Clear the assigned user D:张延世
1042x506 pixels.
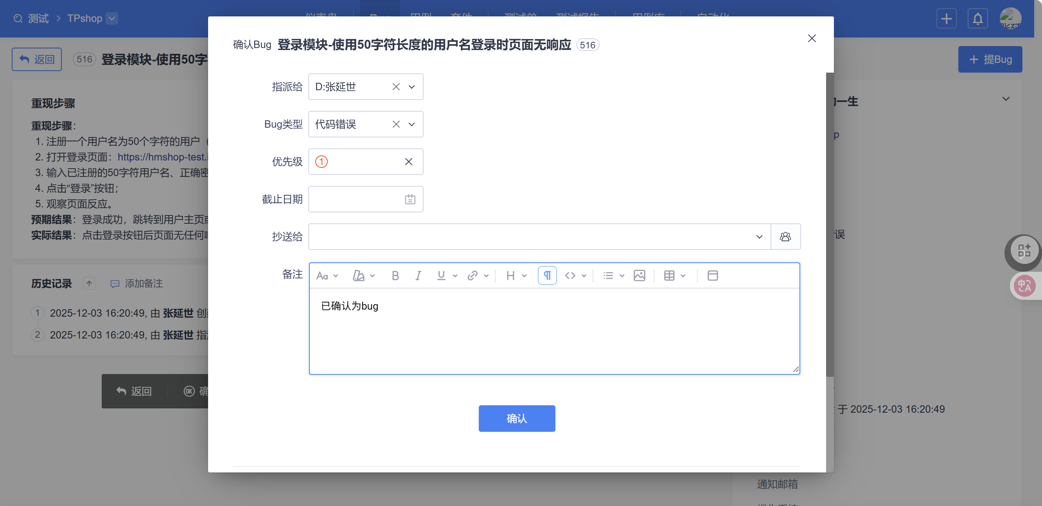396,87
